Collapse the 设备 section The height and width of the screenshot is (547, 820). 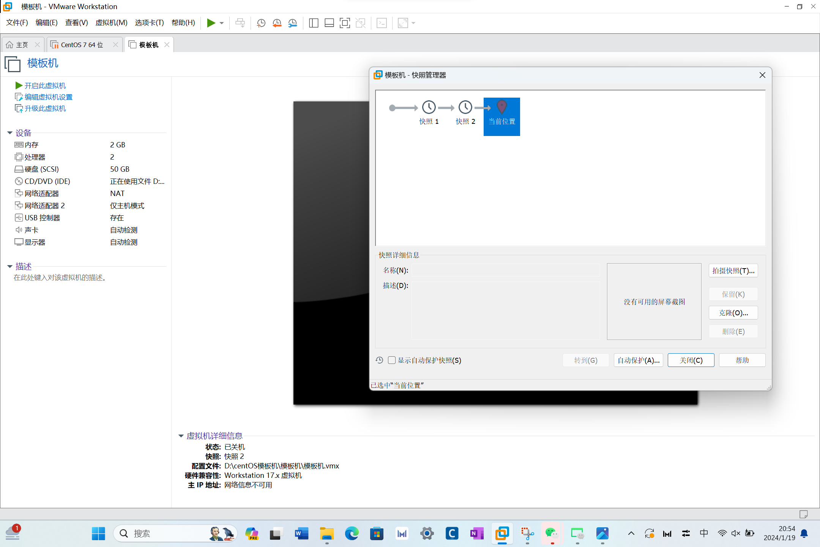pos(10,133)
